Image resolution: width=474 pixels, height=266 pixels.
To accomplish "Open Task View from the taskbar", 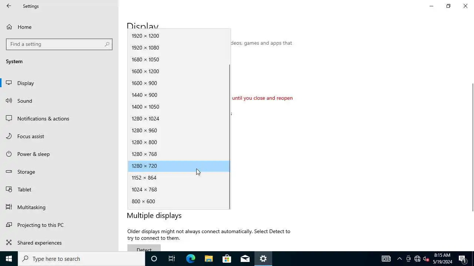I will coord(172,259).
